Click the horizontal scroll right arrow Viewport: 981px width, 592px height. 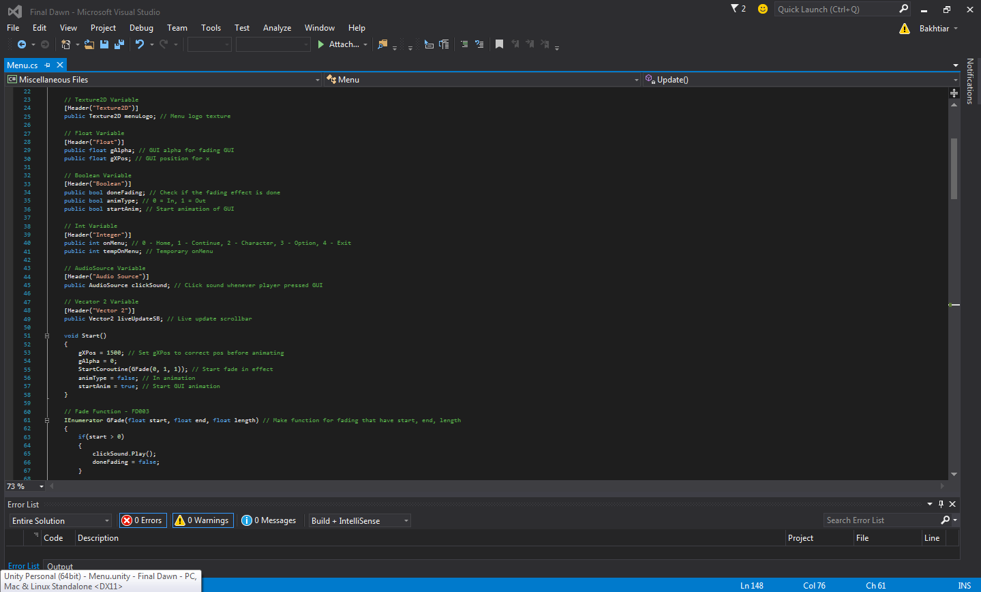(x=943, y=486)
